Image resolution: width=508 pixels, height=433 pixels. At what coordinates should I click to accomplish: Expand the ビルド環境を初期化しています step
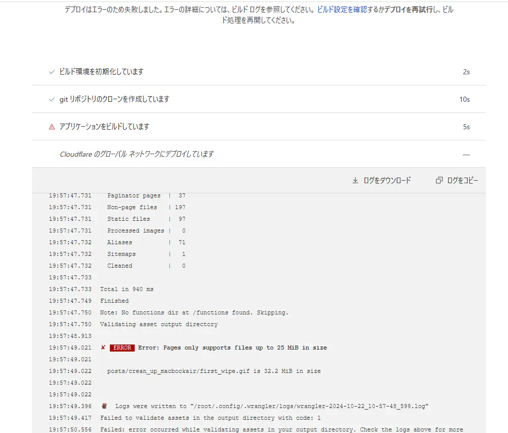pyautogui.click(x=101, y=72)
